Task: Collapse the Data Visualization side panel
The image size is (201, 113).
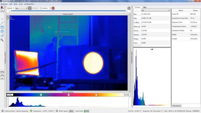Action: 132,57
